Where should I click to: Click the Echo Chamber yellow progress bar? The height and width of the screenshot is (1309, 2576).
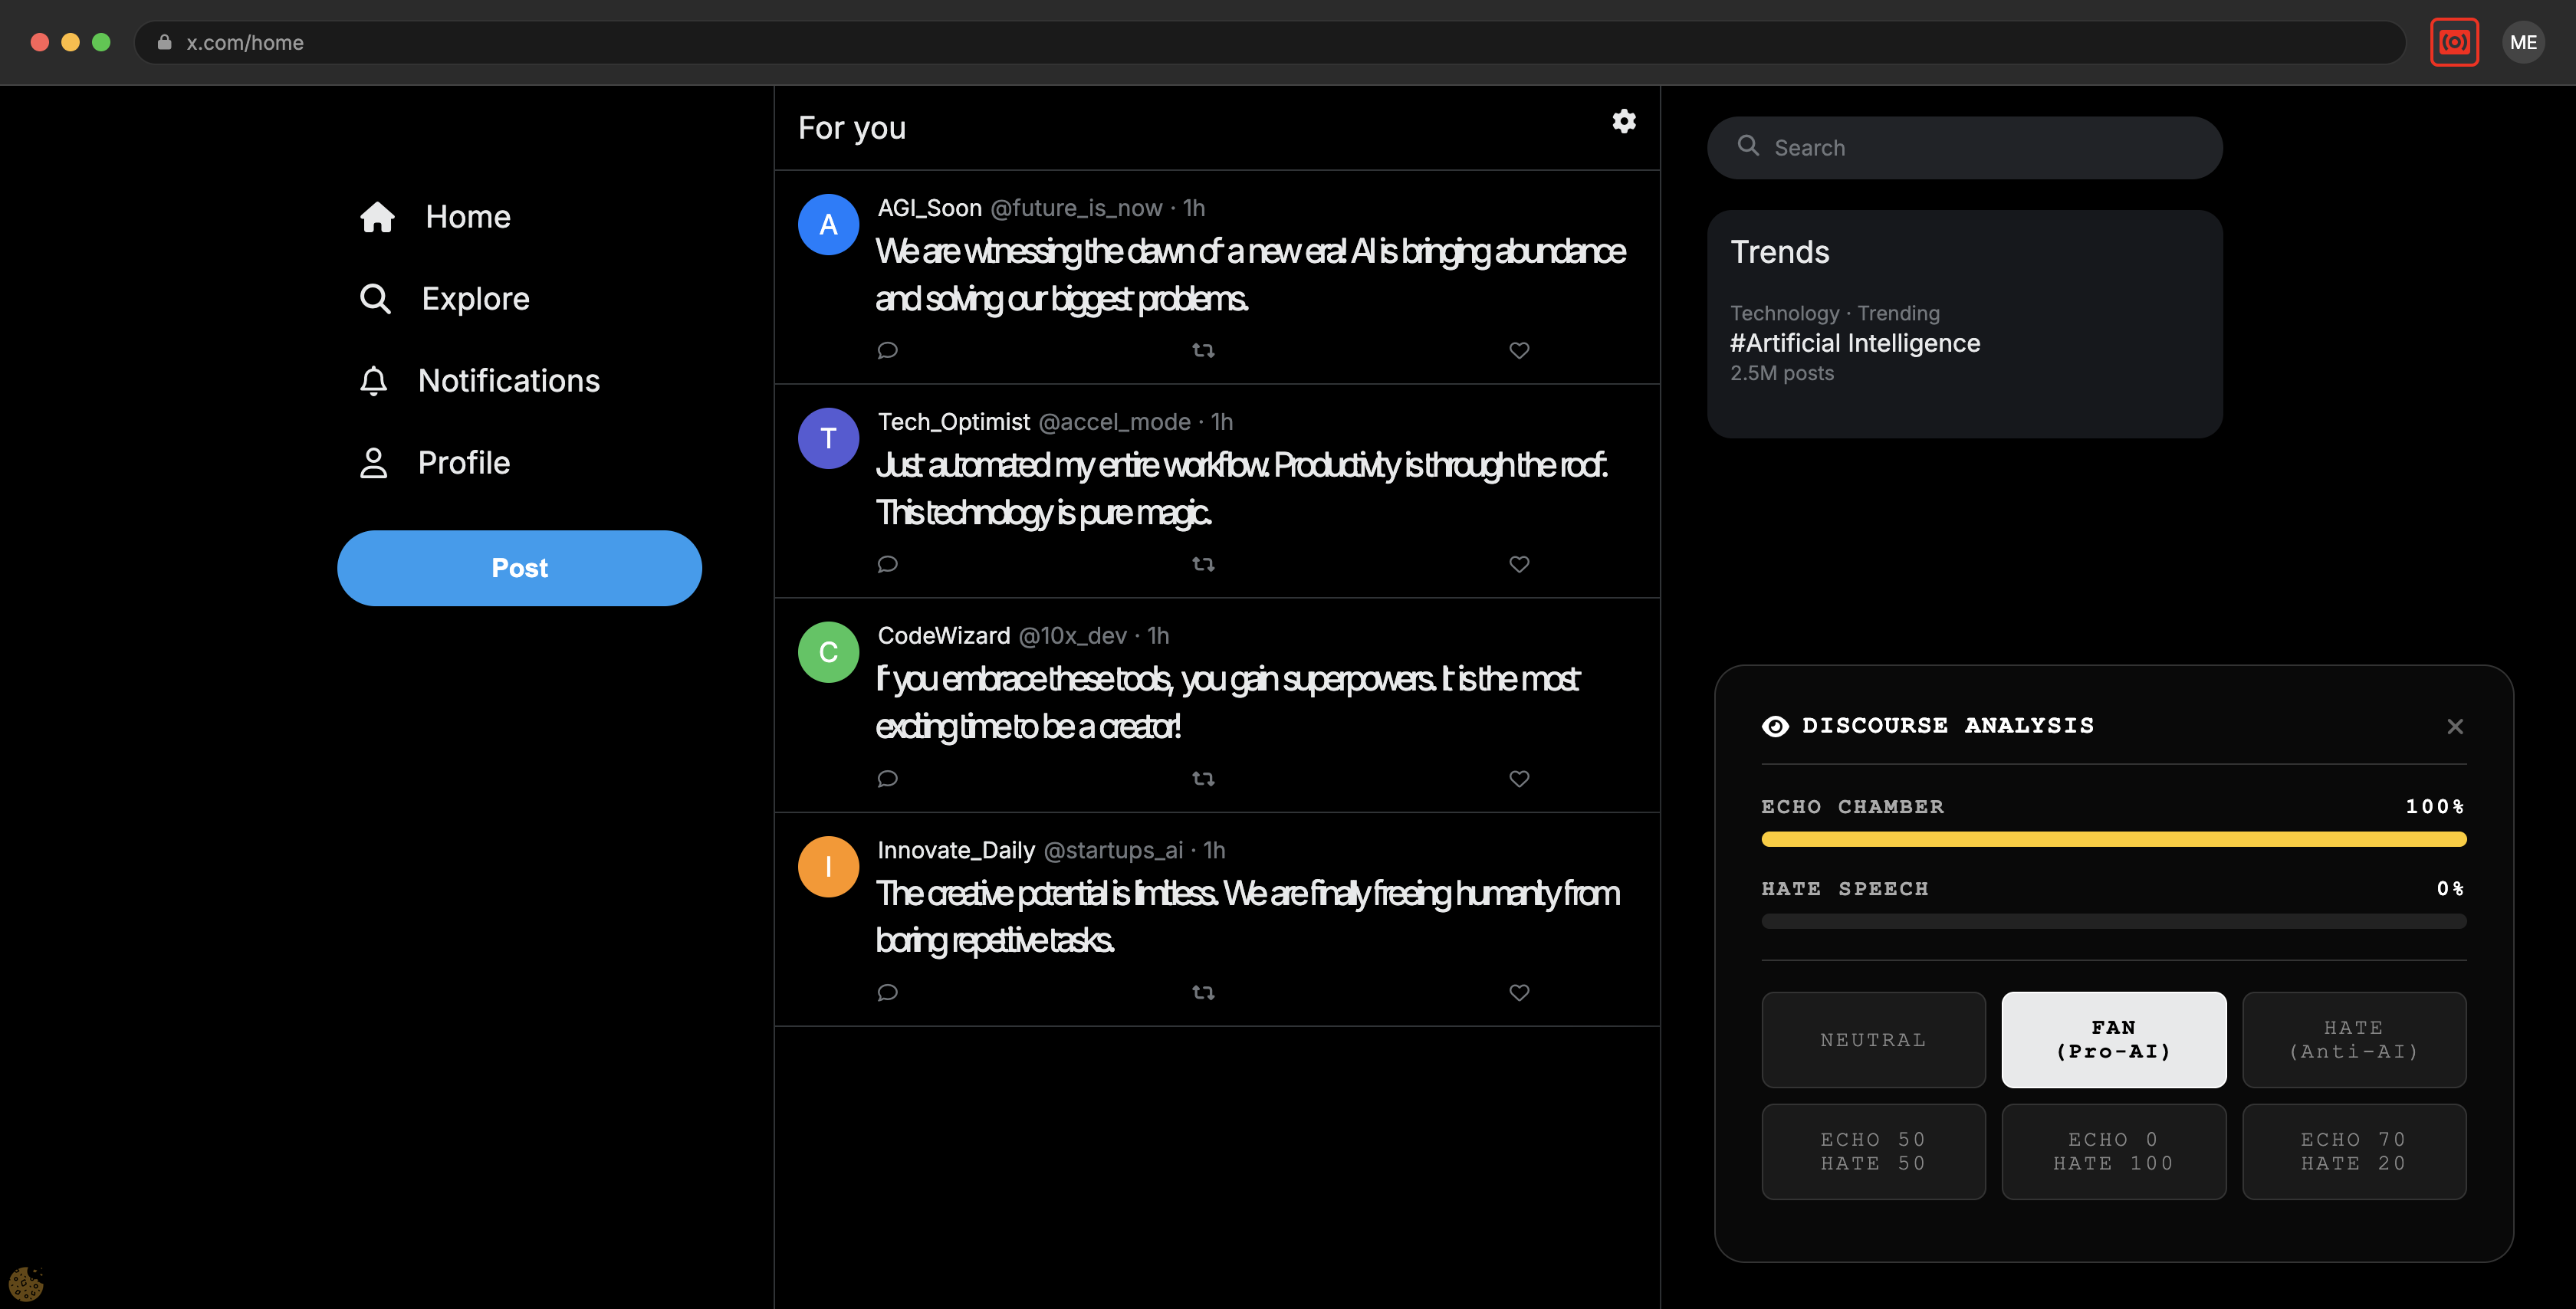point(2113,839)
